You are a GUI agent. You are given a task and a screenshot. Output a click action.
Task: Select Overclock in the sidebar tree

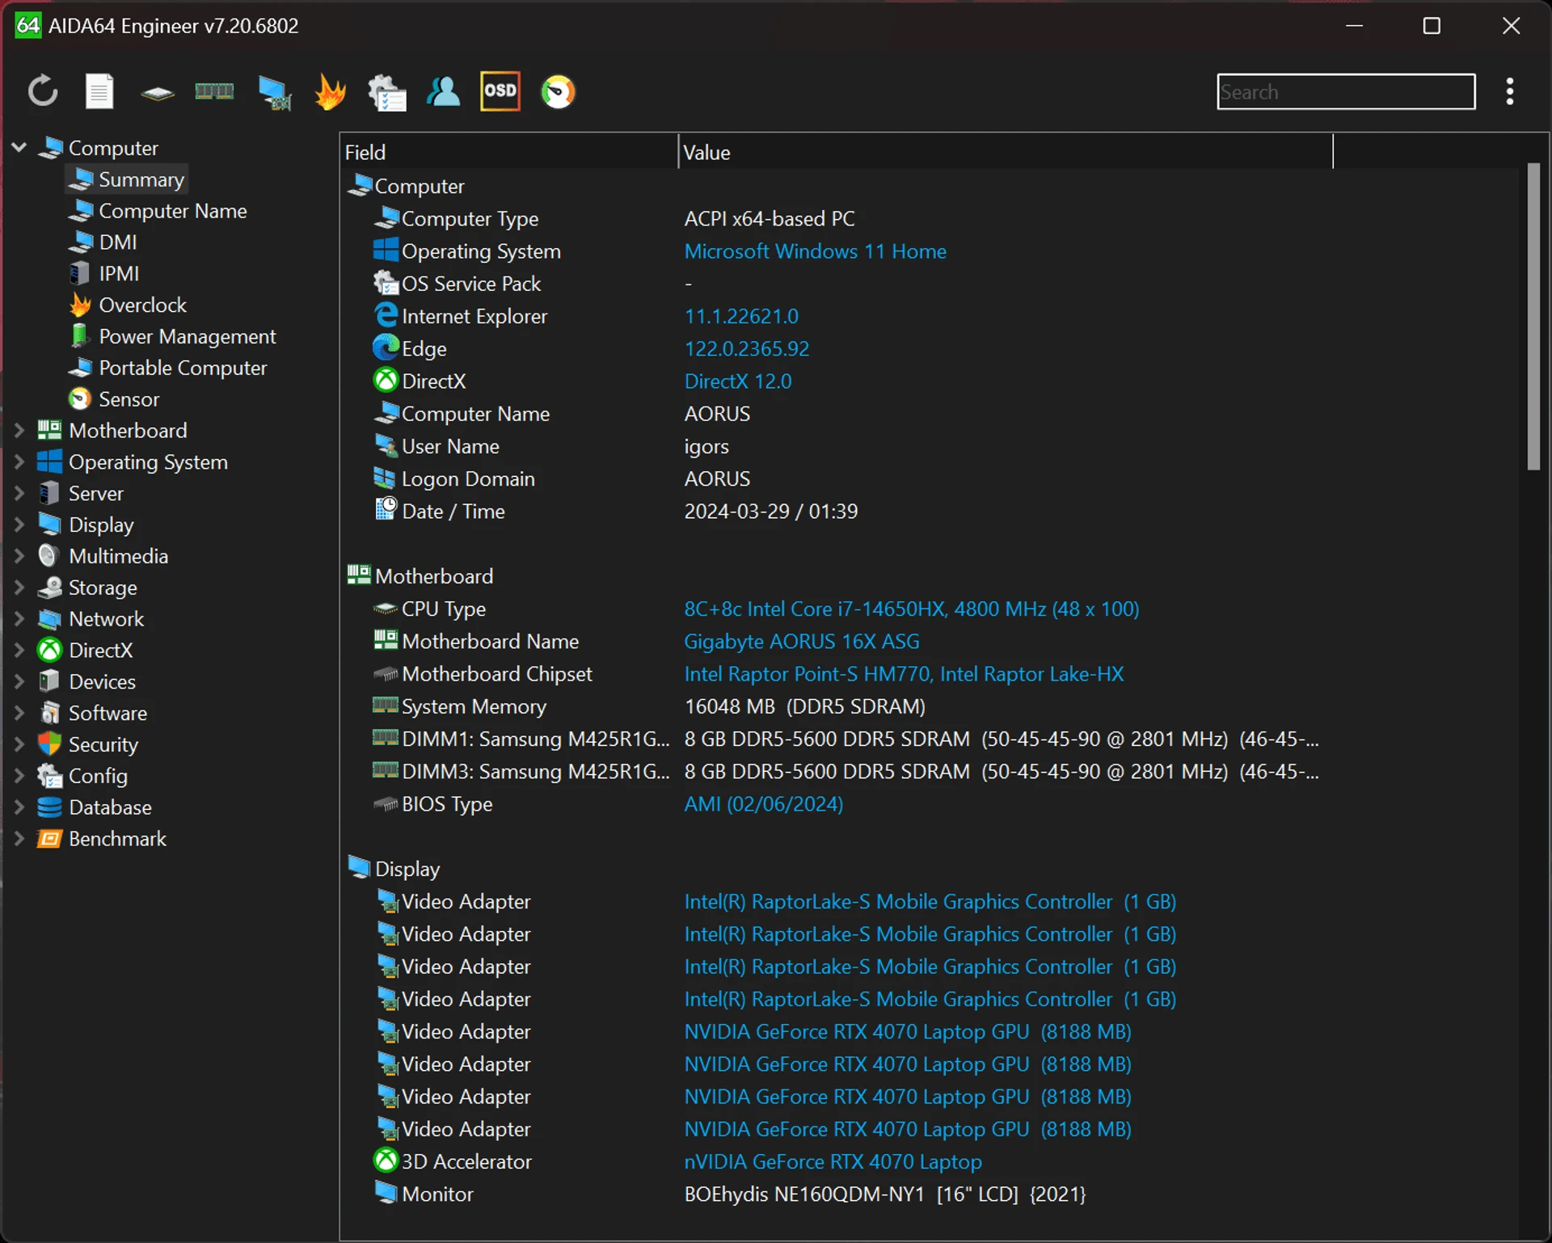[x=129, y=305]
